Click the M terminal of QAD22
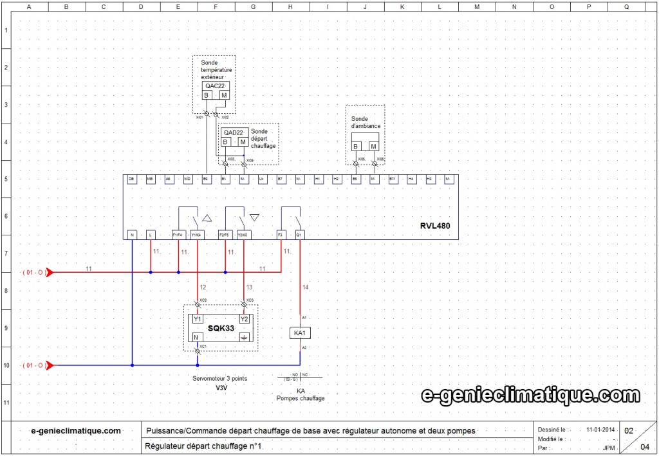Image resolution: width=659 pixels, height=456 pixels. pyautogui.click(x=243, y=142)
